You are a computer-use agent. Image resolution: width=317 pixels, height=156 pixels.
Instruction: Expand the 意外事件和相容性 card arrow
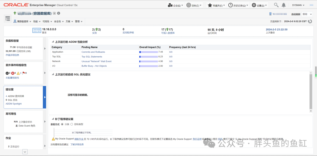tap(45, 73)
